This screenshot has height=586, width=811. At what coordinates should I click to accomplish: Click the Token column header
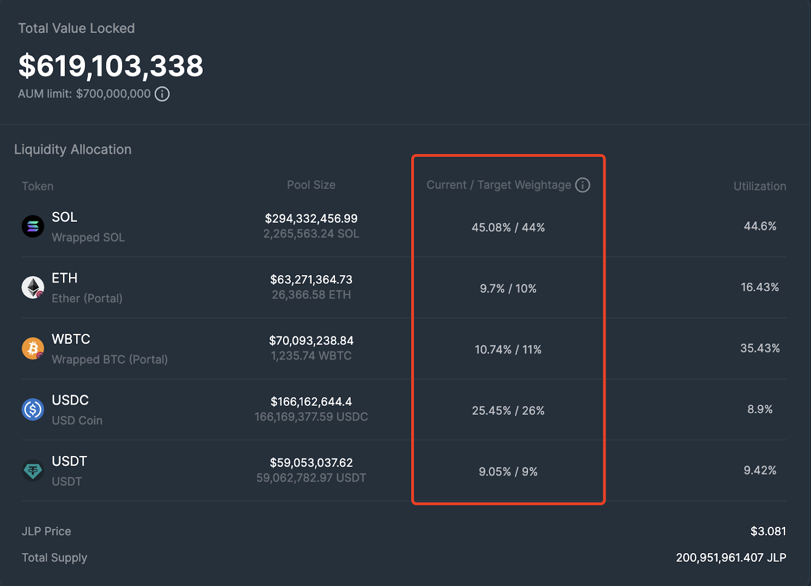click(x=38, y=186)
